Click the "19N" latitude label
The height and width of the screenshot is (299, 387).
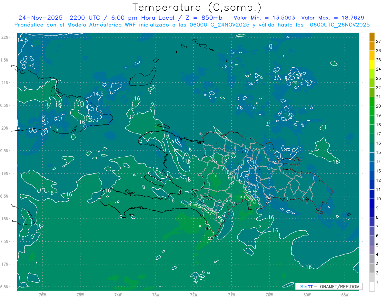click(x=5, y=174)
